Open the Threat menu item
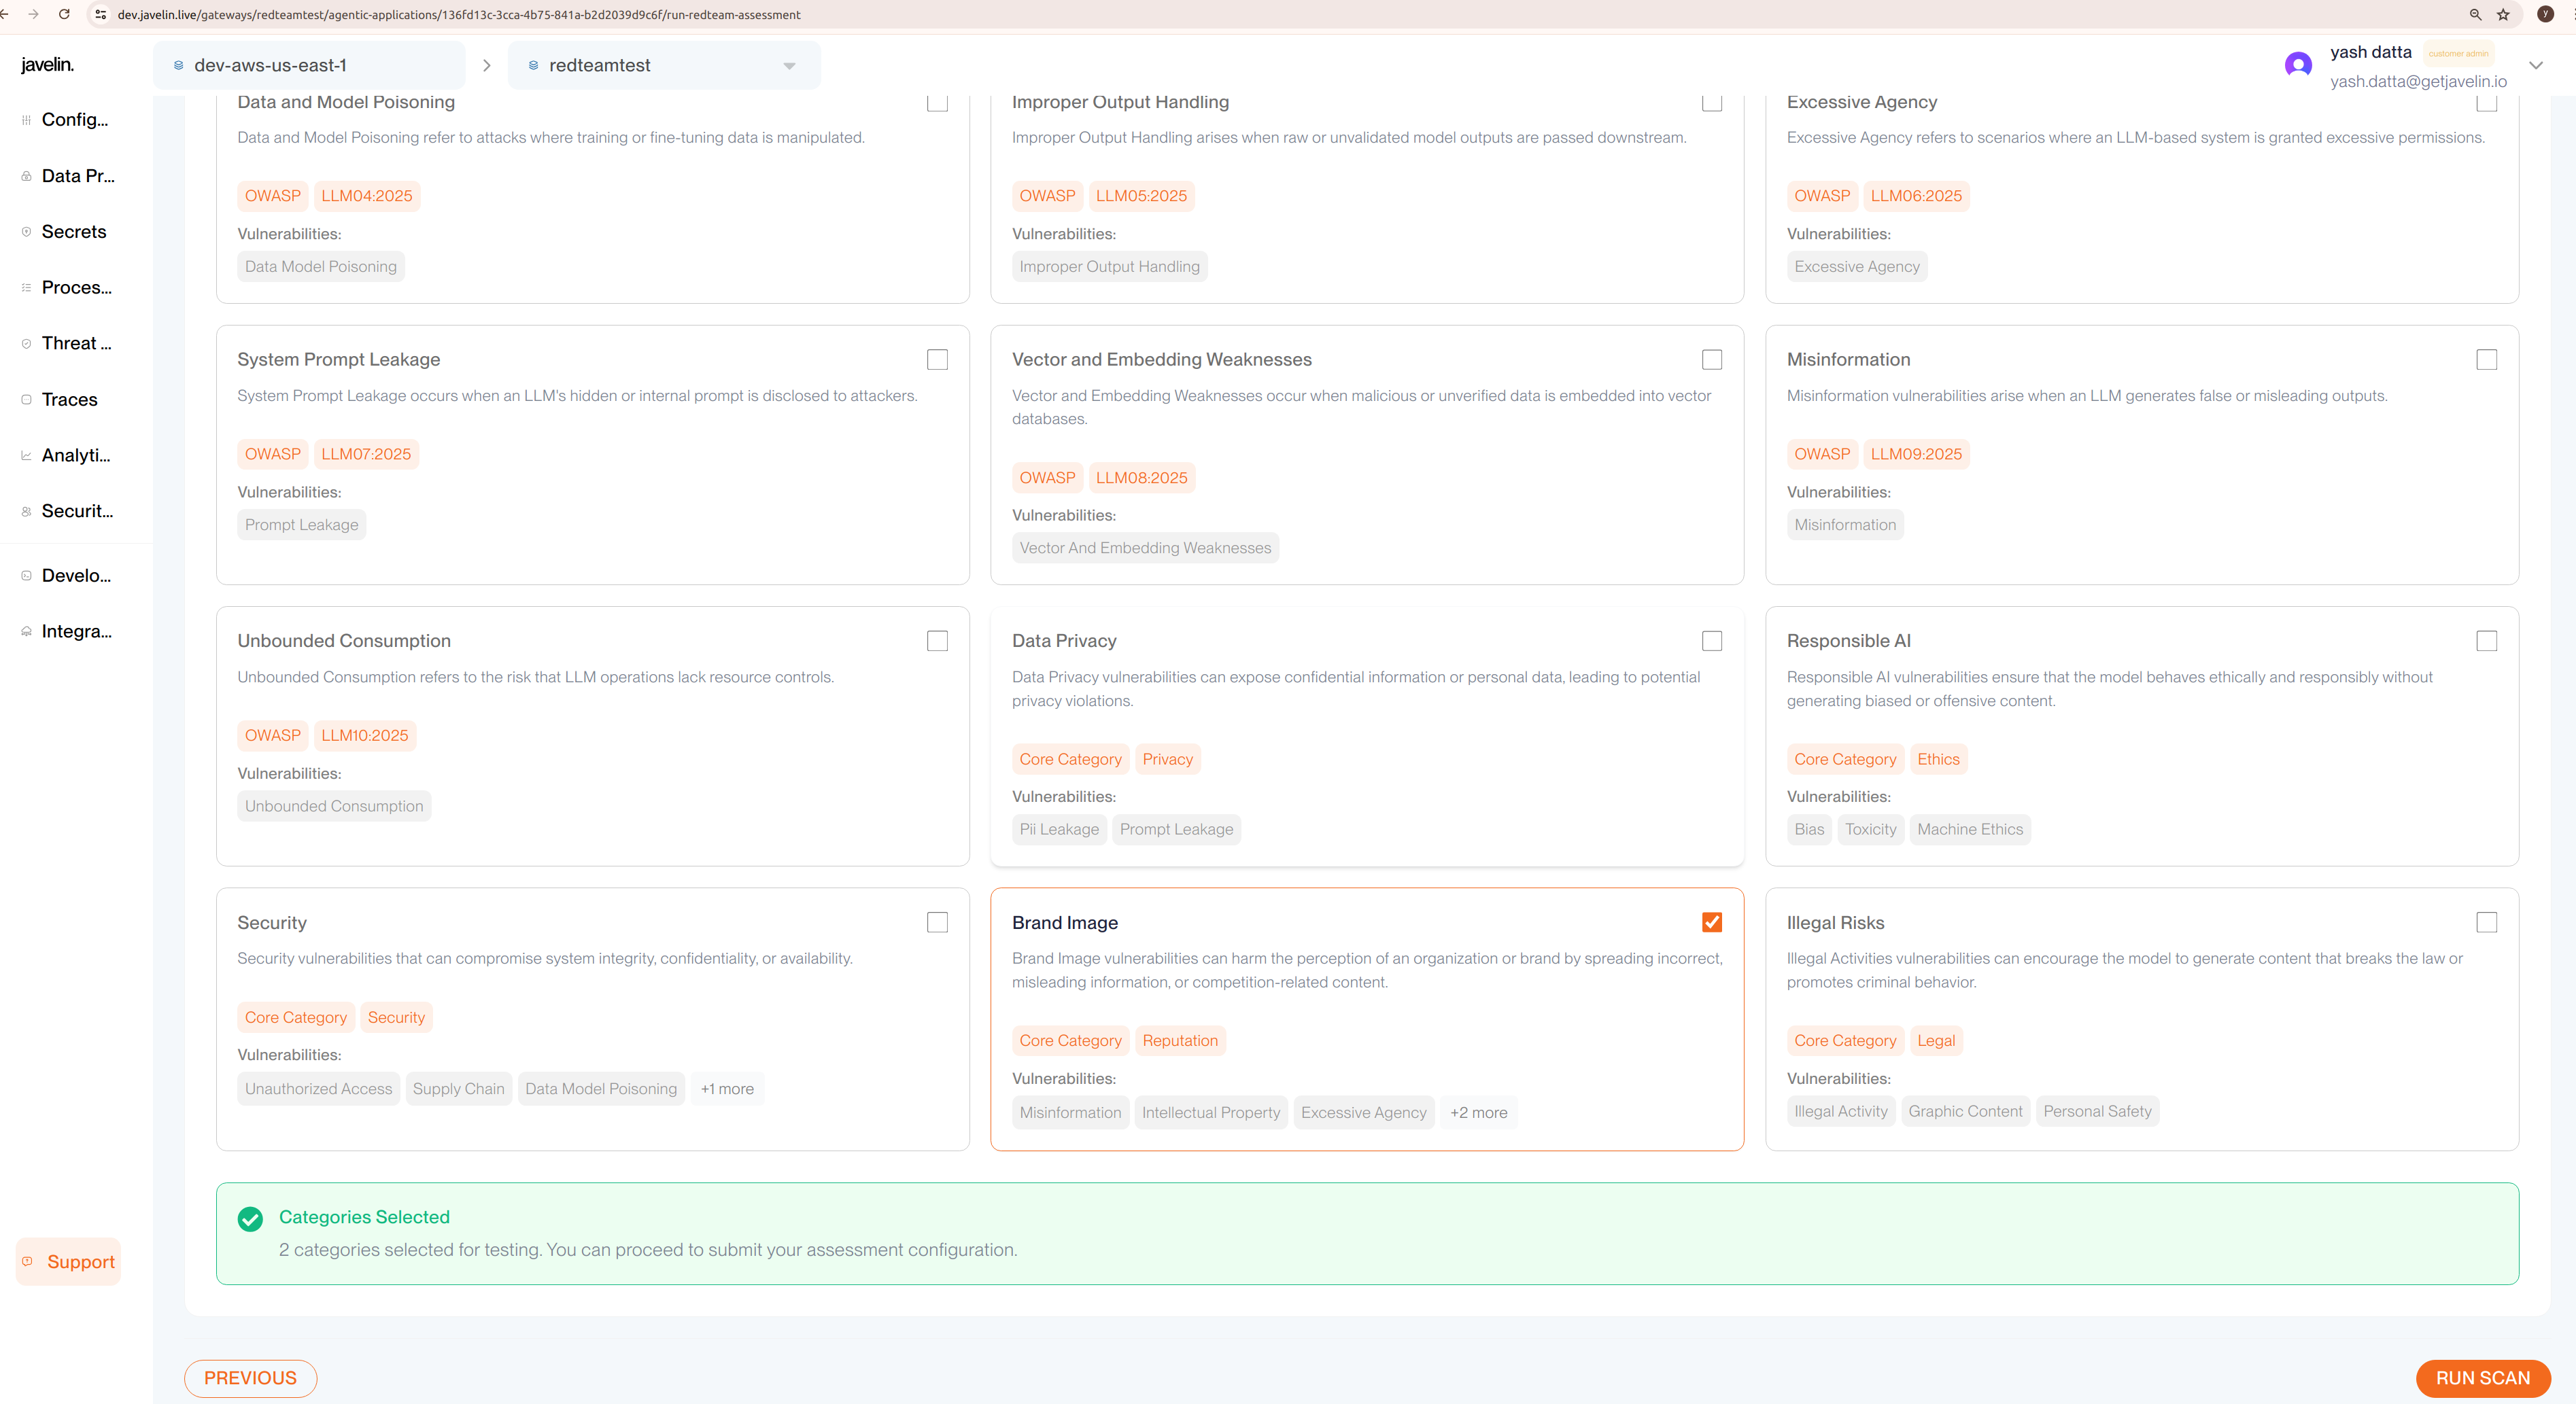2576x1404 pixels. [76, 344]
